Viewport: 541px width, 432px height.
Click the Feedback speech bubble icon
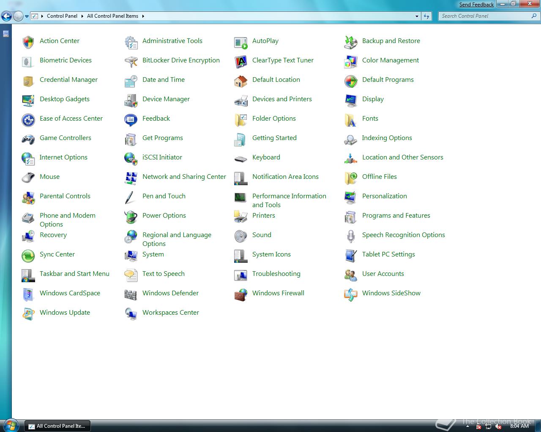(131, 120)
